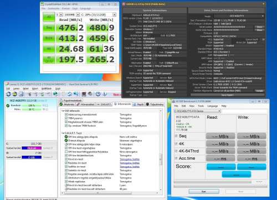Viewport: 277px width, 200px height.
Task: Click the Támogatva, Indítás link for Szállítás ön-teszt
Action: [130, 167]
